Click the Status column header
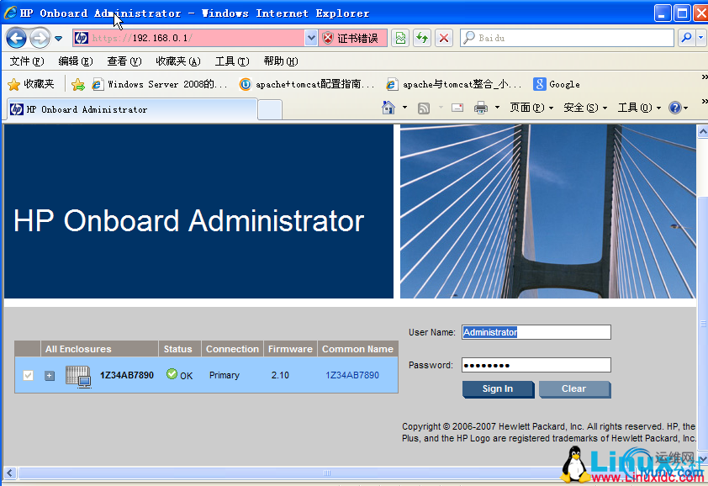Screen dimensions: 708x486 click(x=180, y=349)
